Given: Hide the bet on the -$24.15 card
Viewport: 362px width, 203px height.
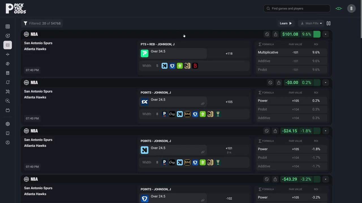Looking at the screenshot, I should click(x=267, y=131).
